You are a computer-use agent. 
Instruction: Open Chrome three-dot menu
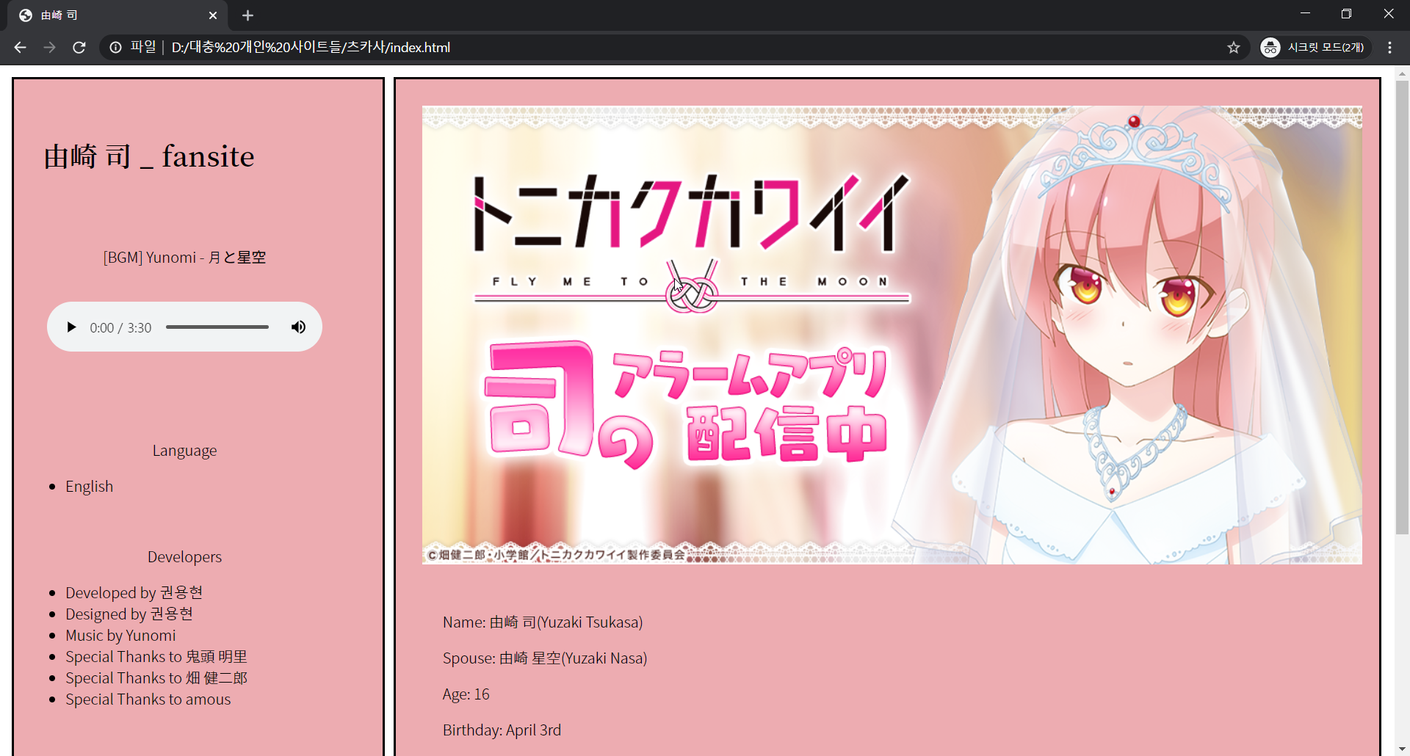pos(1389,47)
